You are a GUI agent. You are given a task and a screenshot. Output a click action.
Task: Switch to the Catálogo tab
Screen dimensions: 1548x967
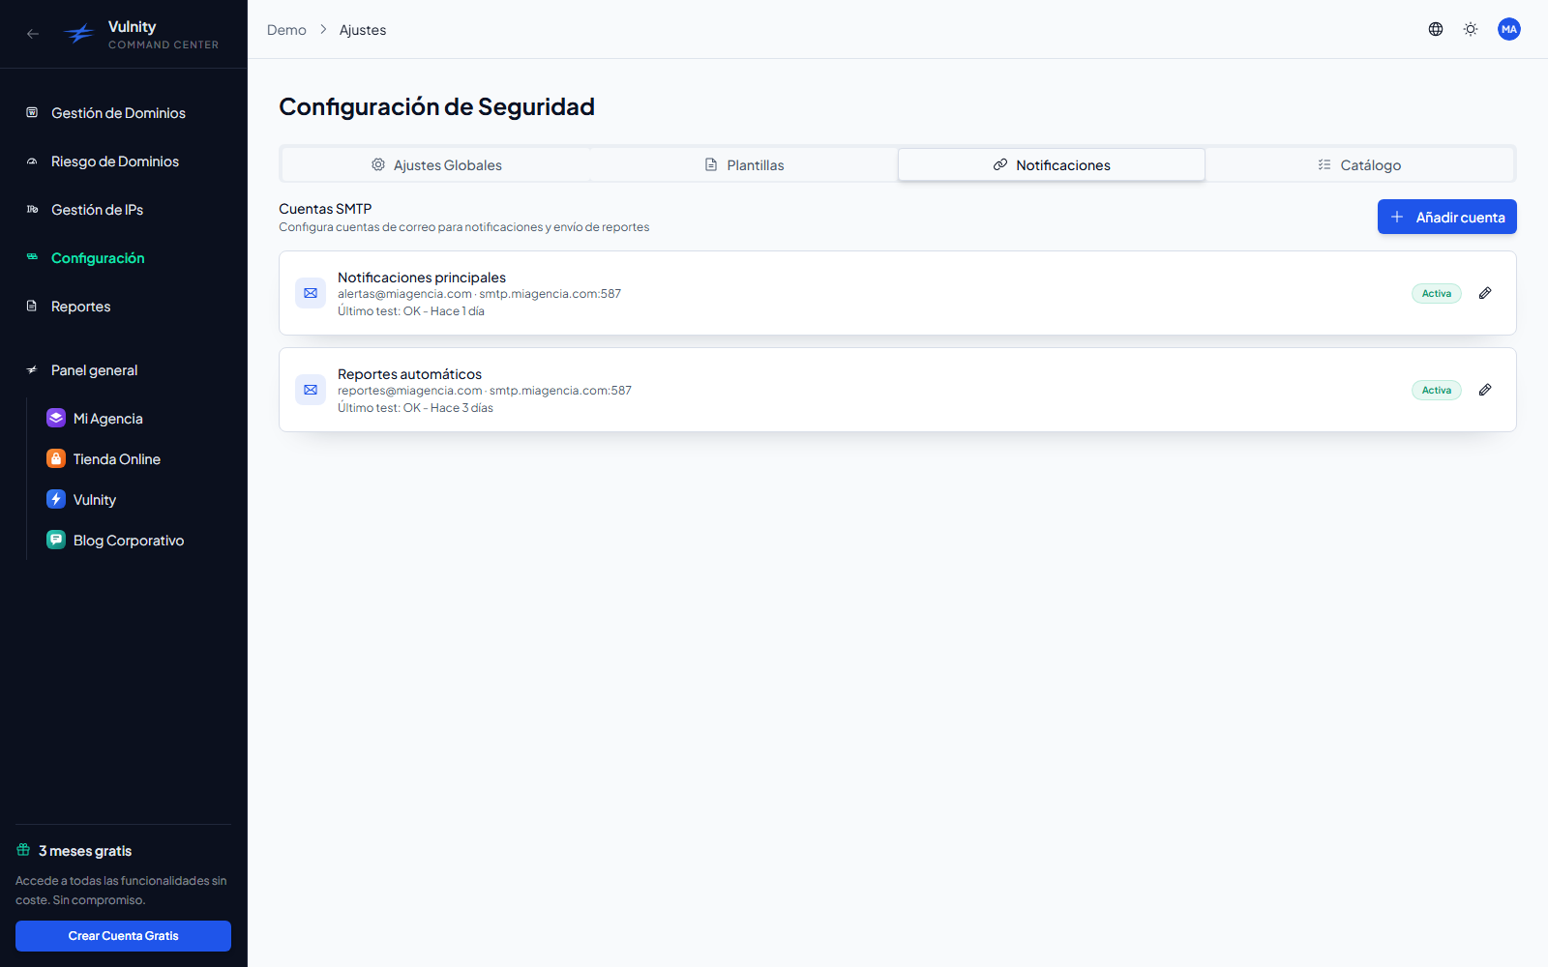pyautogui.click(x=1359, y=164)
